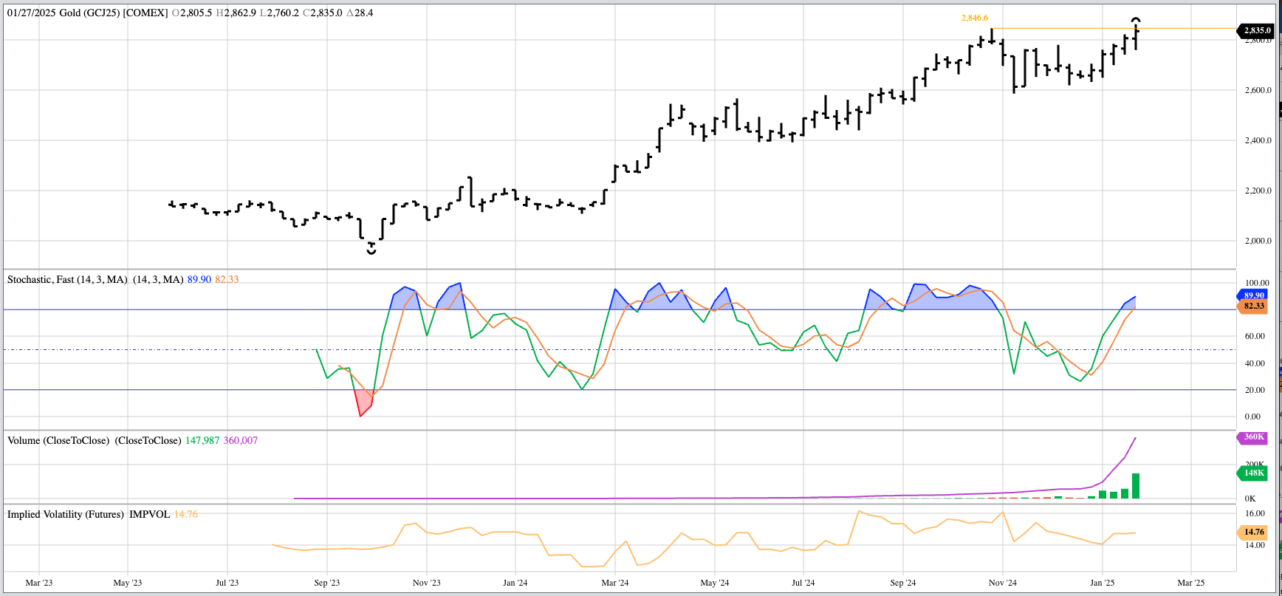Viewport: 1282px width, 596px height.
Task: Select the Implied Volatility (Futures) label
Action: tap(66, 515)
